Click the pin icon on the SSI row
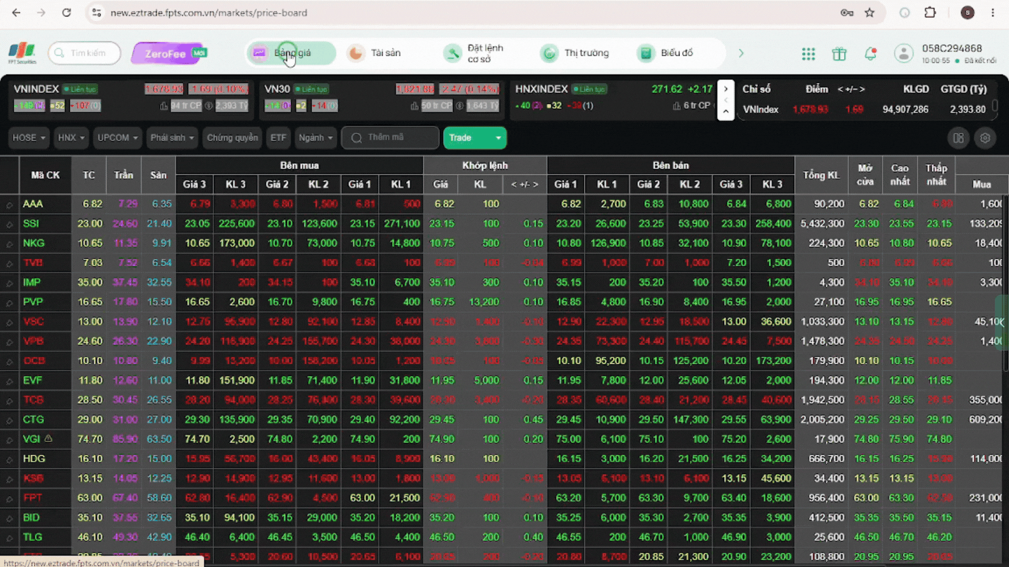 [x=9, y=224]
